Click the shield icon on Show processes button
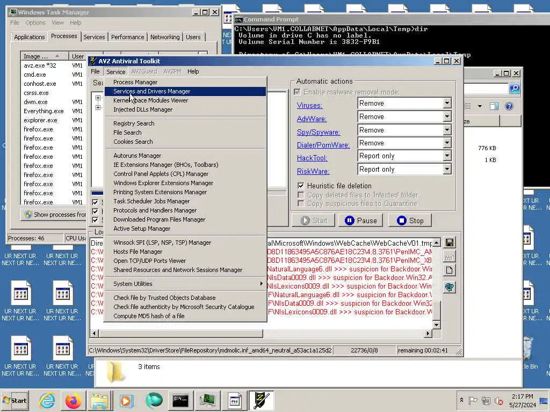This screenshot has height=412, width=550. [28, 215]
